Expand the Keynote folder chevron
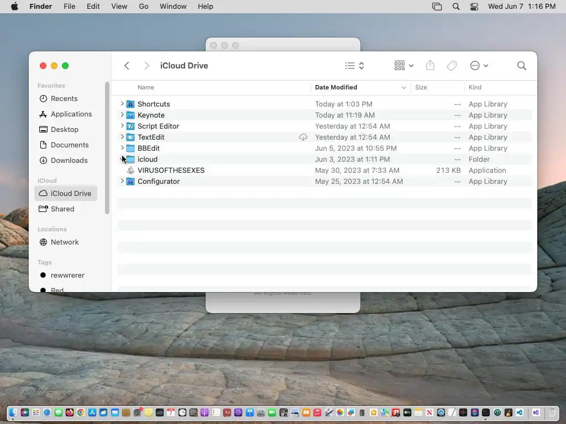Image resolution: width=566 pixels, height=424 pixels. coord(122,115)
